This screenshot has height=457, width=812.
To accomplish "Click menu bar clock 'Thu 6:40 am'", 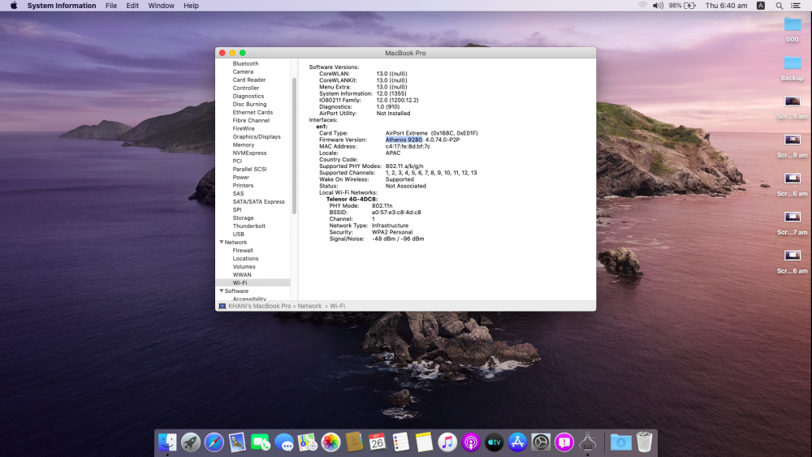I will click(726, 6).
